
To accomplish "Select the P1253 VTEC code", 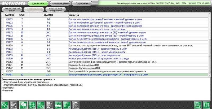I will tap(10, 62).
